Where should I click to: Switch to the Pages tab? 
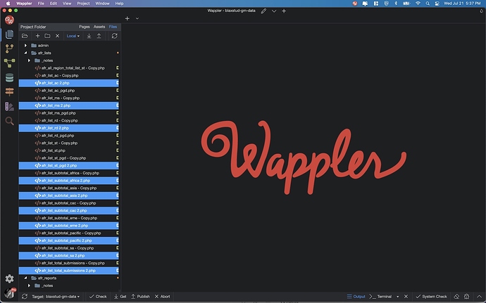coord(85,27)
